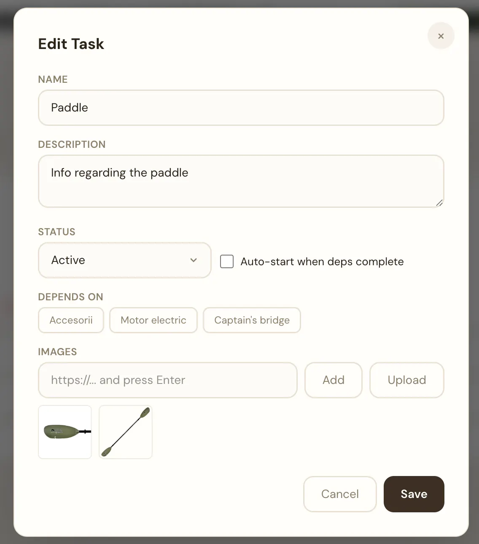The height and width of the screenshot is (544, 479).
Task: Click the DEPENDS ON label
Action: point(70,297)
